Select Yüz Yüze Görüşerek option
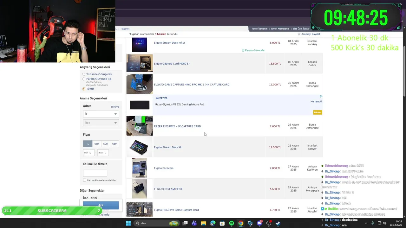 [x=84, y=74]
